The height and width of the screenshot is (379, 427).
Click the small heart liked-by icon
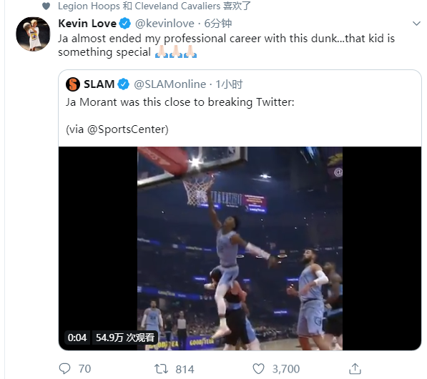pyautogui.click(x=46, y=6)
